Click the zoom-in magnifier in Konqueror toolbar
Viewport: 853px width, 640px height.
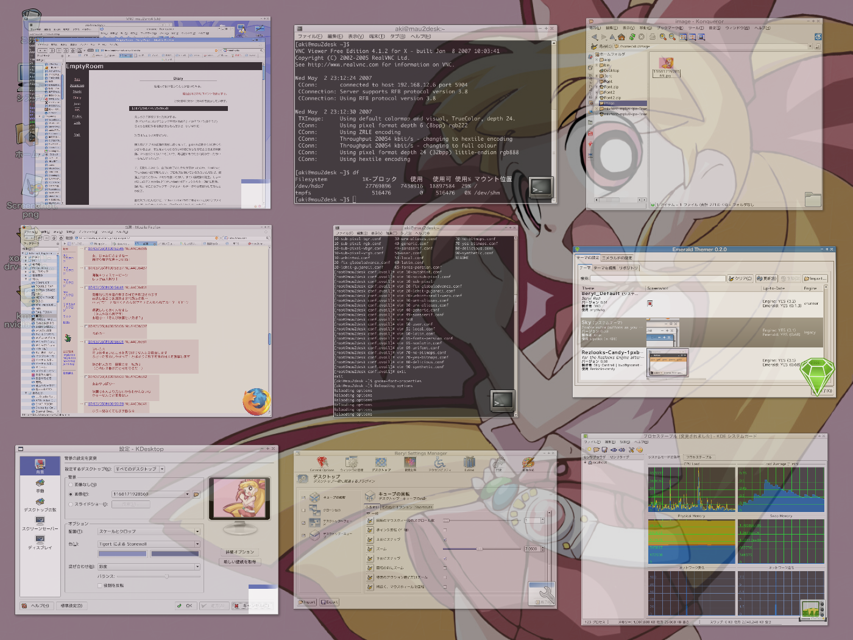point(663,37)
